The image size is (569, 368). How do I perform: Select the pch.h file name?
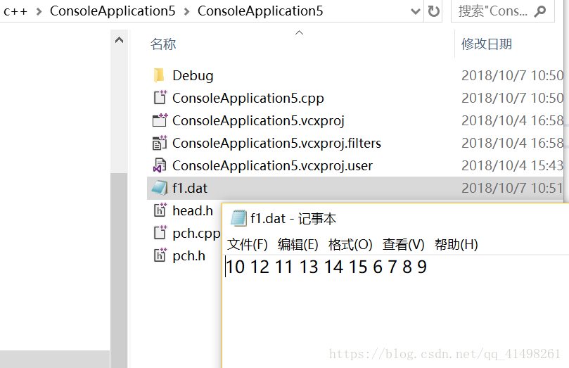188,256
